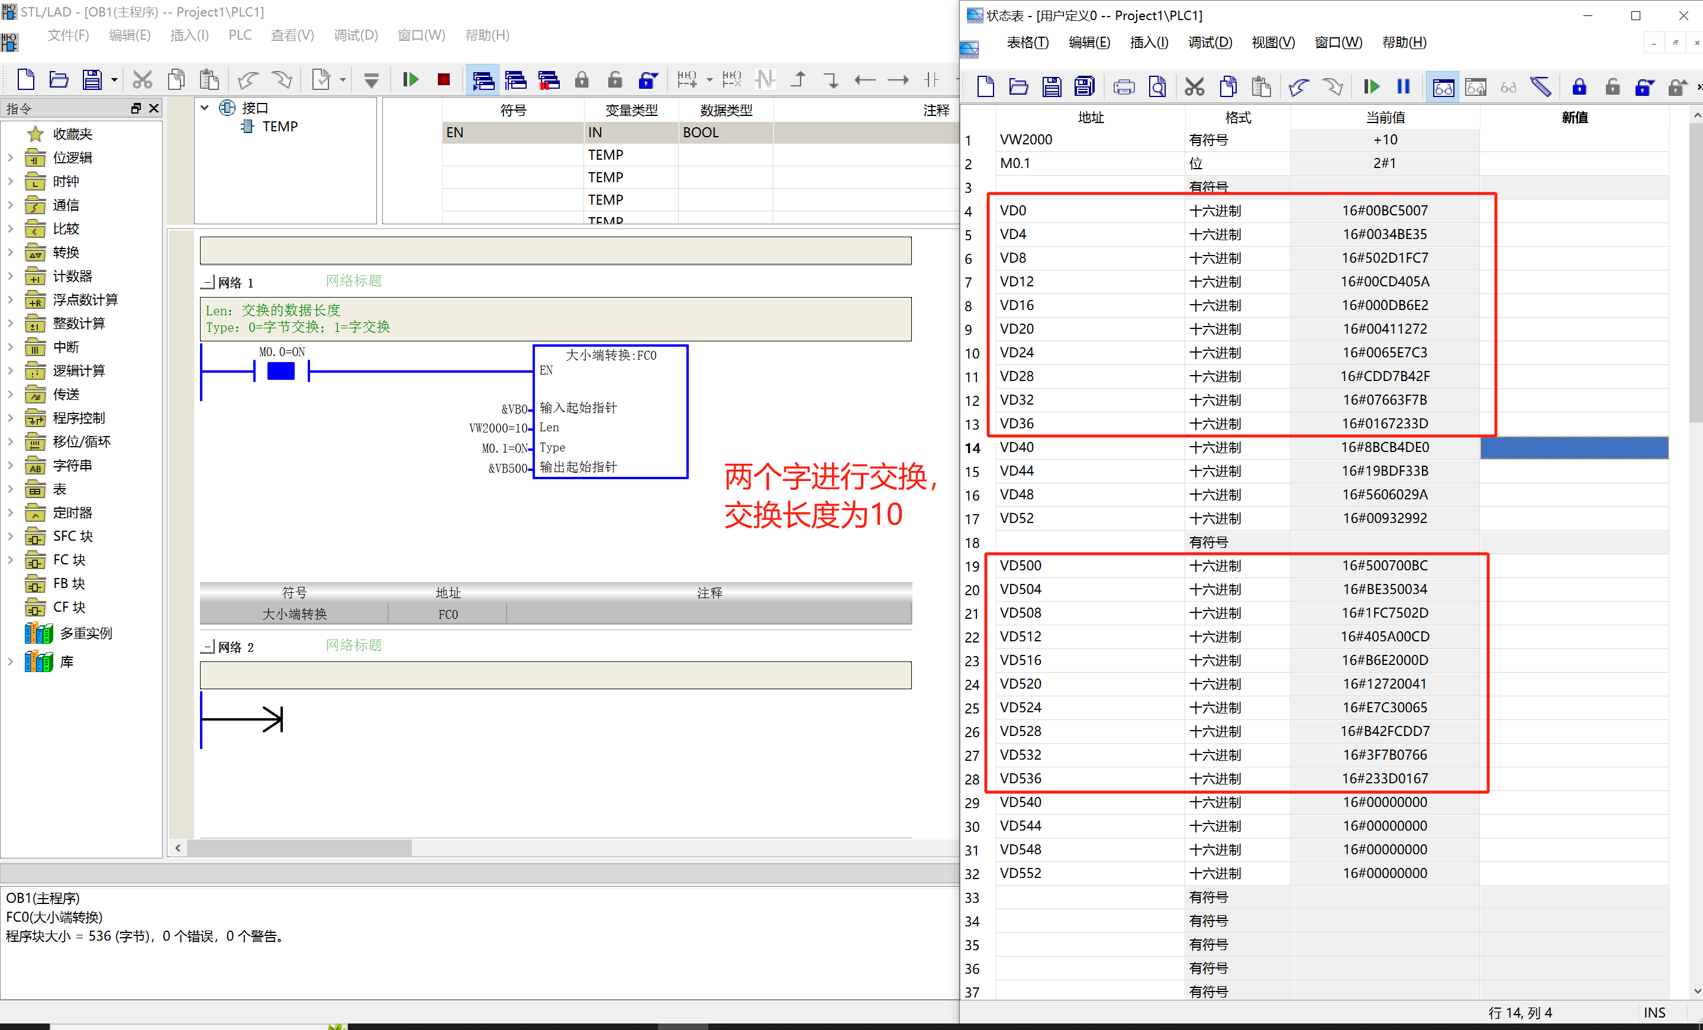Viewport: 1703px width, 1030px height.
Task: Click right horizontal line arrow in LAD toolbar
Action: click(898, 80)
